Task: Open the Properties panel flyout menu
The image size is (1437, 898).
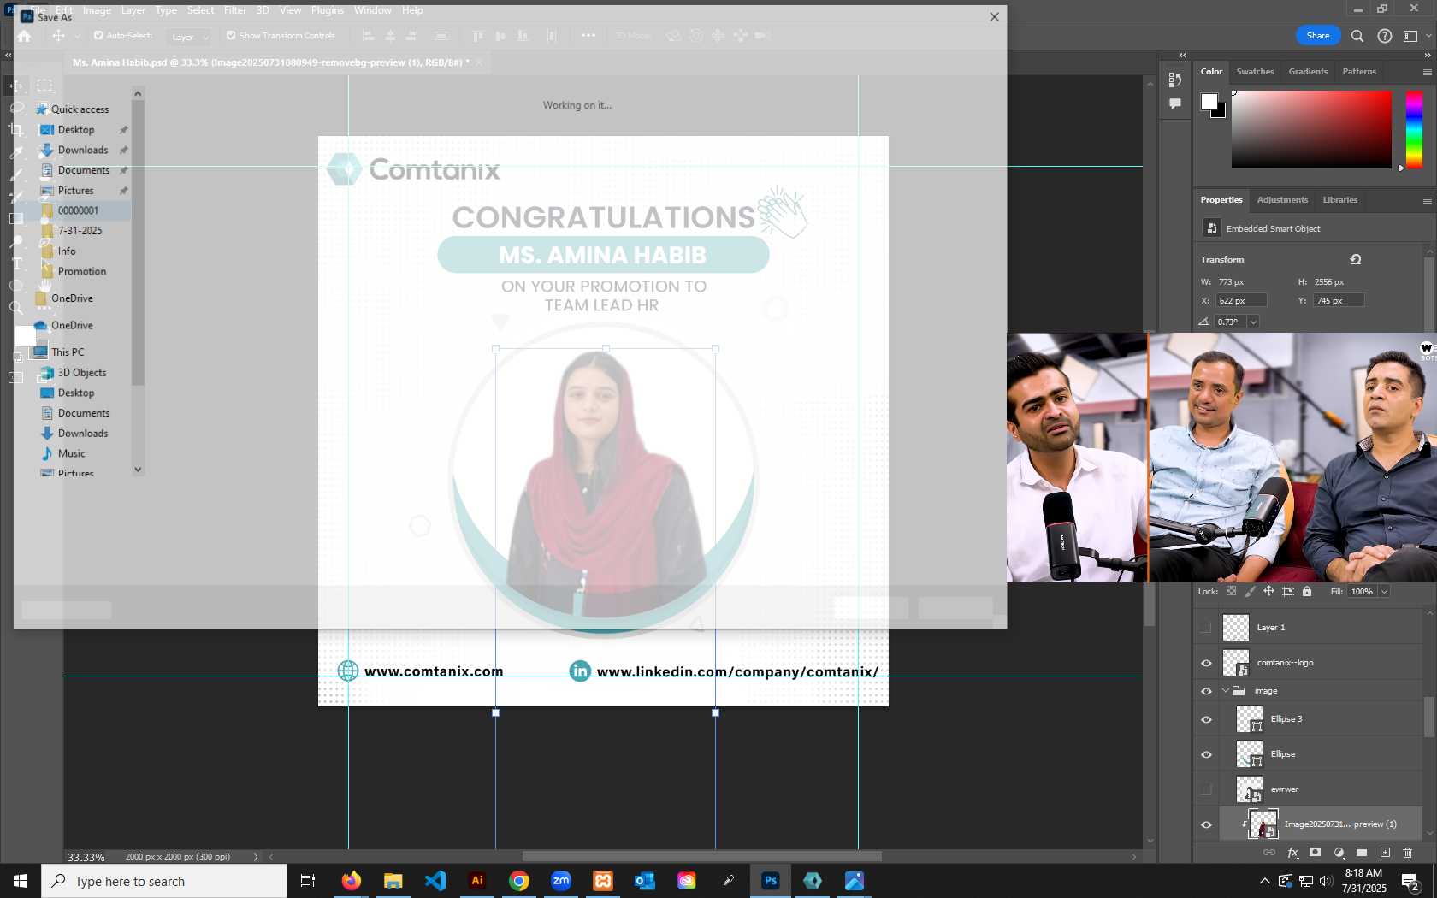Action: click(x=1427, y=200)
